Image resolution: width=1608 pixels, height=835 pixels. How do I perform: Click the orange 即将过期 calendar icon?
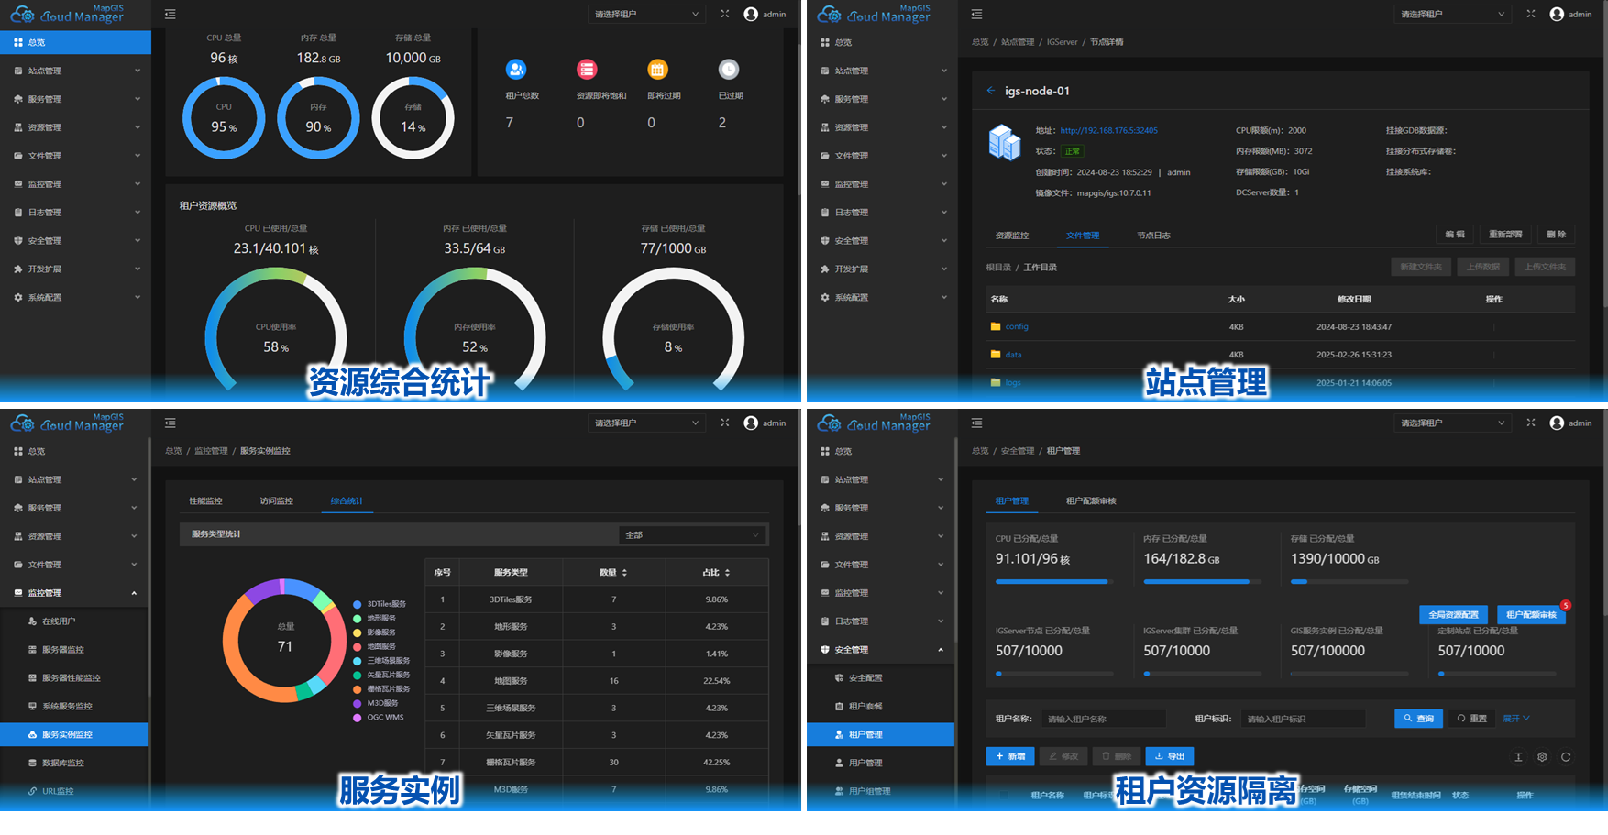pos(657,70)
